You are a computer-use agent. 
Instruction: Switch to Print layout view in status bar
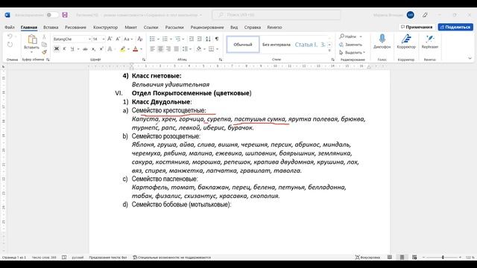pos(402,258)
